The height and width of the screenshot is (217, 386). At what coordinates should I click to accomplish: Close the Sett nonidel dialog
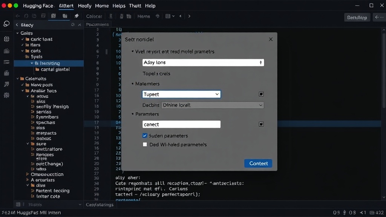(271, 39)
